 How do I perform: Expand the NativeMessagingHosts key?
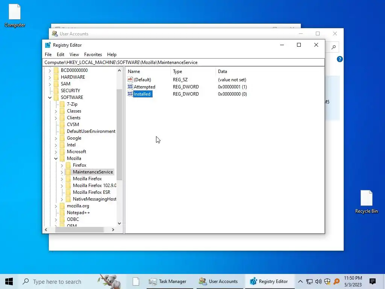[x=62, y=199]
